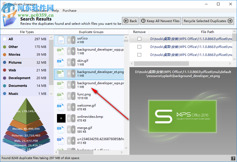Screen dimensions: 237x162
Task: Click the WPS Office 2016 preview image
Action: [183, 116]
